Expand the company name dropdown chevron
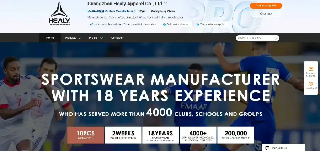The height and width of the screenshot is (151, 320). pyautogui.click(x=166, y=4)
